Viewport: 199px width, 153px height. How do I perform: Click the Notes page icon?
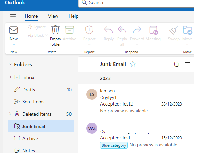click(17, 150)
